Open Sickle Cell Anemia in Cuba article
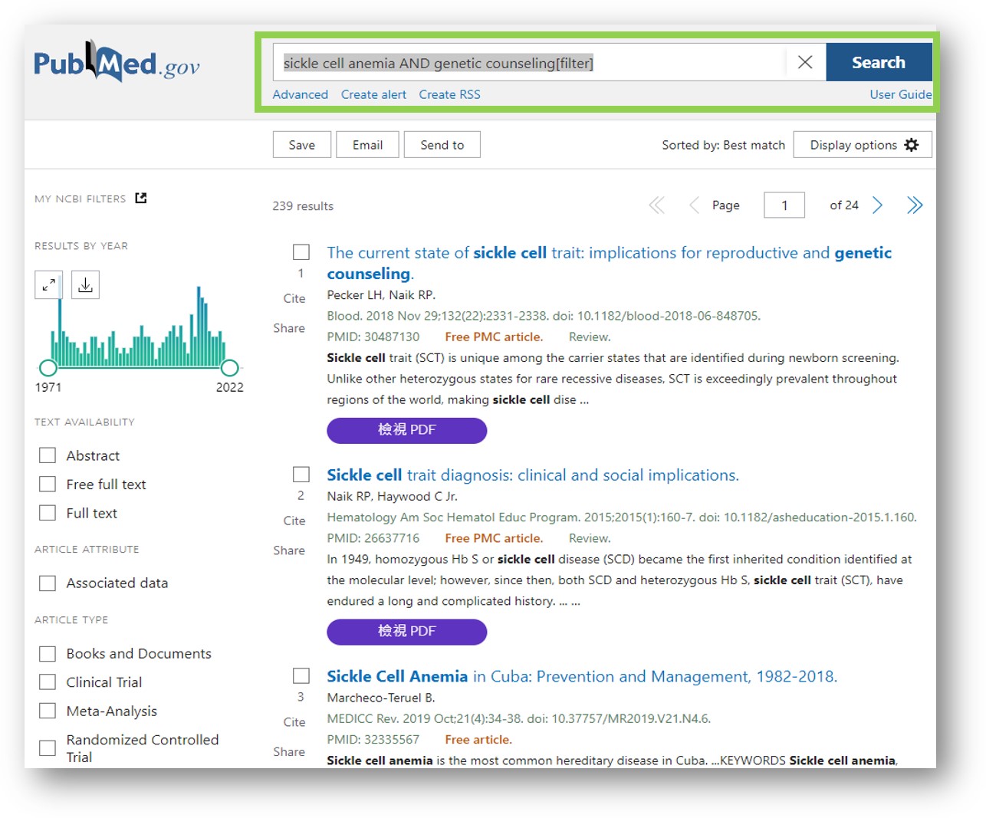This screenshot has height=818, width=986. [582, 676]
